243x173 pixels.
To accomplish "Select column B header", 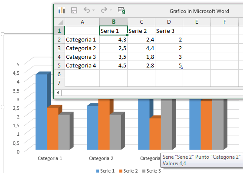I will coord(113,22).
